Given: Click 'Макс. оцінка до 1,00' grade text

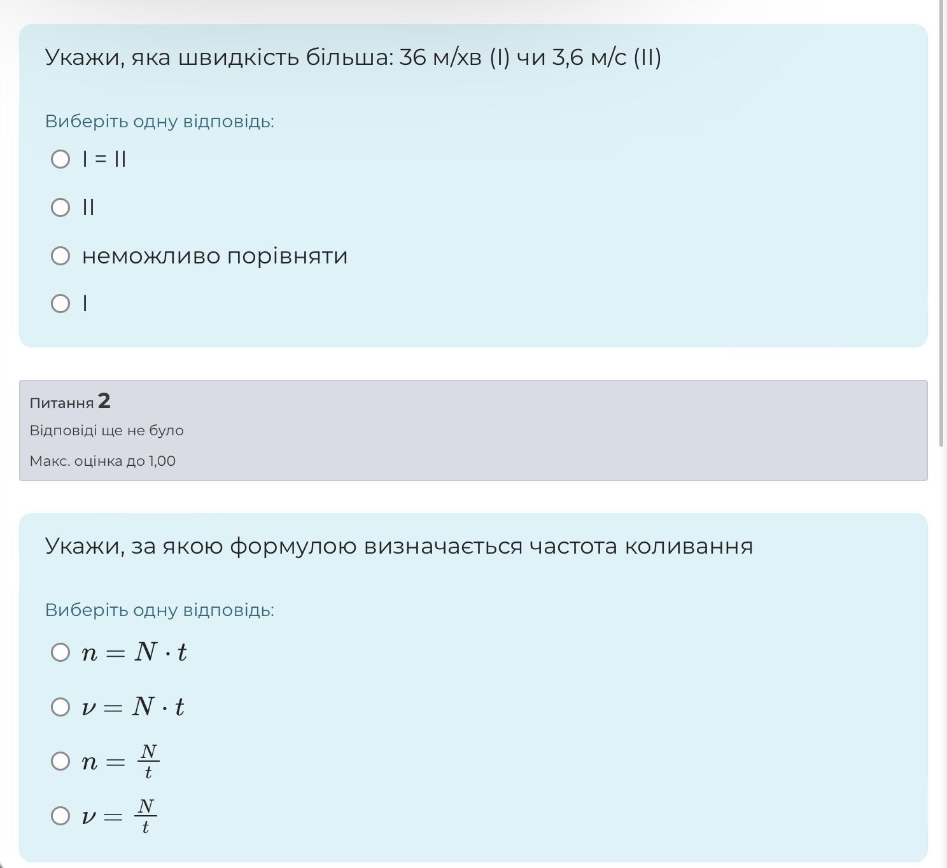Looking at the screenshot, I should pyautogui.click(x=102, y=461).
